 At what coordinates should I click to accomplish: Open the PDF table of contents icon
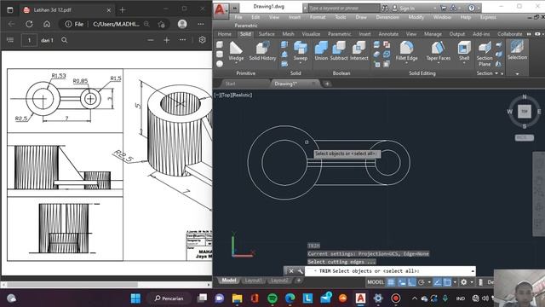tap(10, 40)
